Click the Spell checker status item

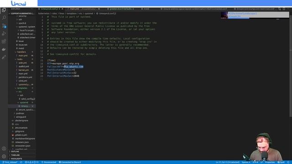281,162
